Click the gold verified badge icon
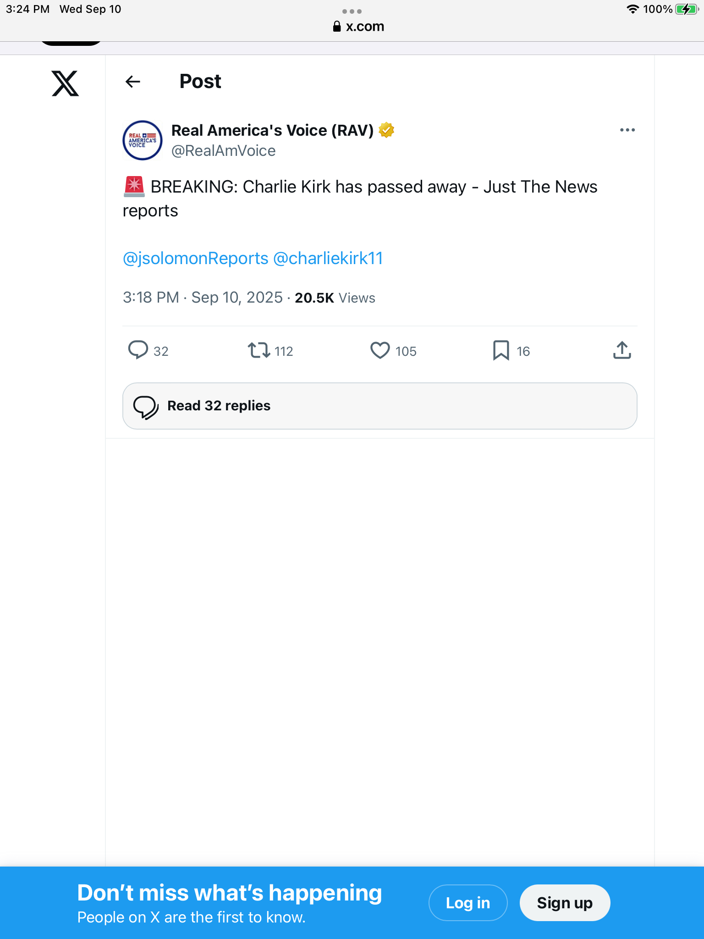 point(387,130)
